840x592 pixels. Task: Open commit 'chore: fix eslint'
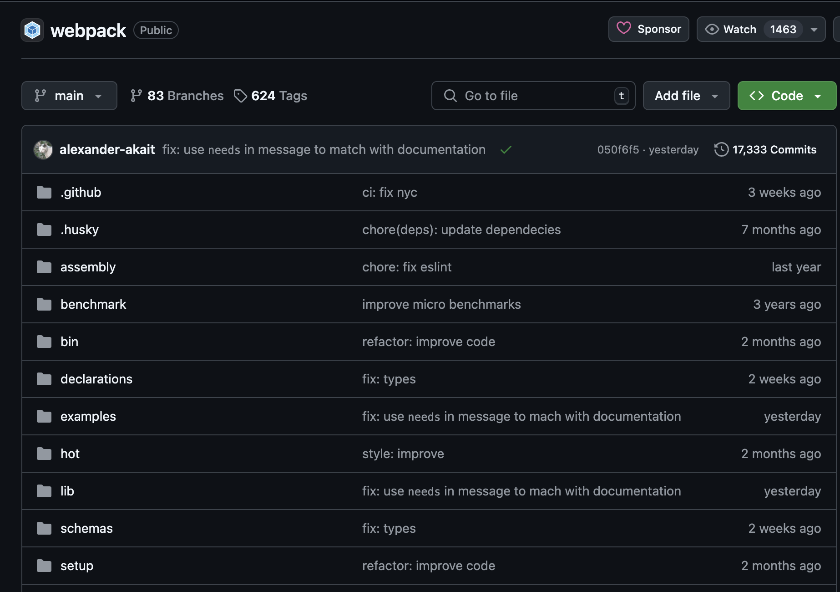coord(407,267)
